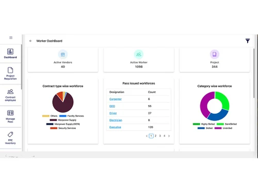The width and height of the screenshot is (258, 193).
Task: Open Contract employee in the sidebar
Action: point(10,95)
